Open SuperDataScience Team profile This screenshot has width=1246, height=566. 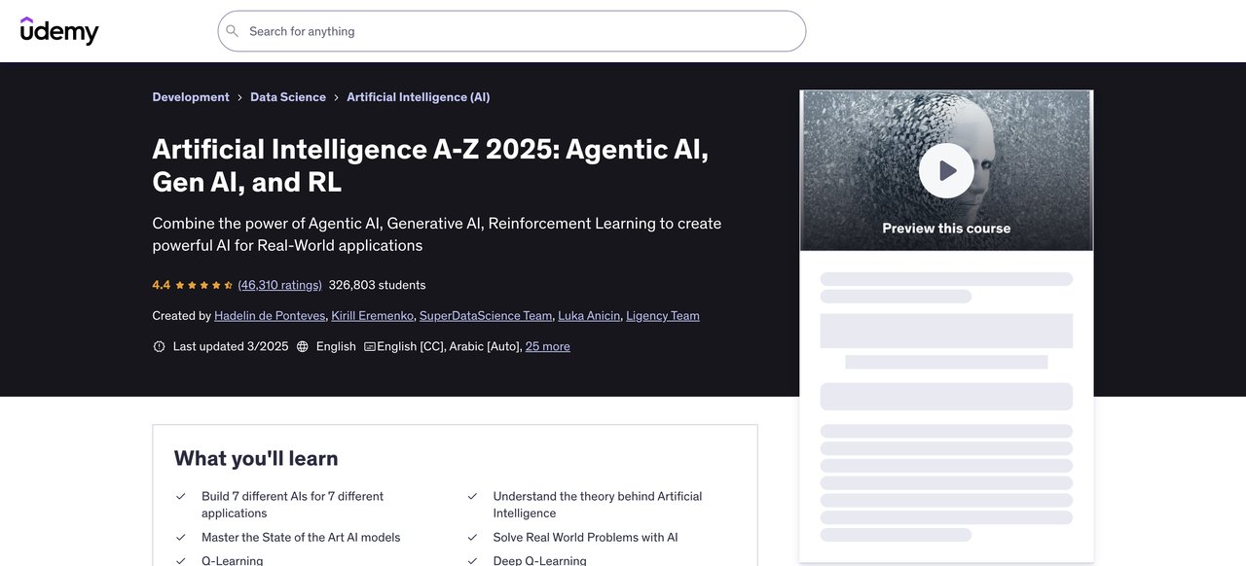[486, 316]
